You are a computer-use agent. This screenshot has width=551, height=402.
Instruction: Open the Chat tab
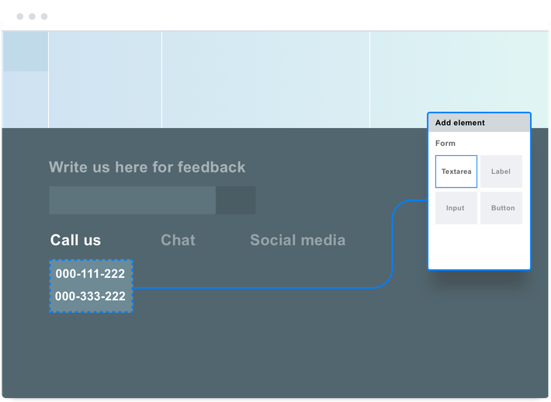178,240
